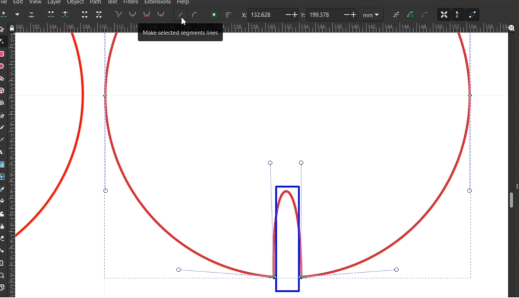Click the Make selected segments curves icon

coord(194,15)
